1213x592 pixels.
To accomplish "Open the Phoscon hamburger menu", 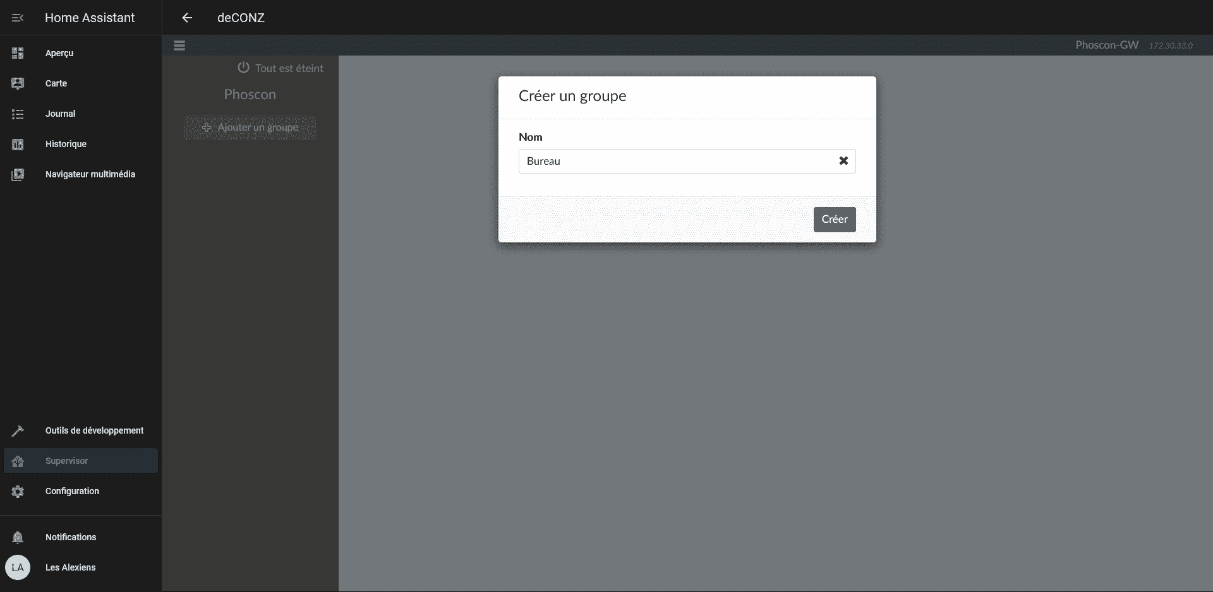I will click(x=179, y=45).
